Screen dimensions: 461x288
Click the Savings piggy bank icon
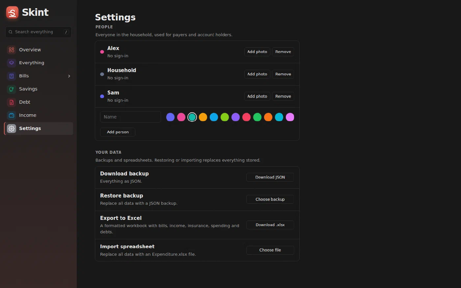pyautogui.click(x=12, y=89)
